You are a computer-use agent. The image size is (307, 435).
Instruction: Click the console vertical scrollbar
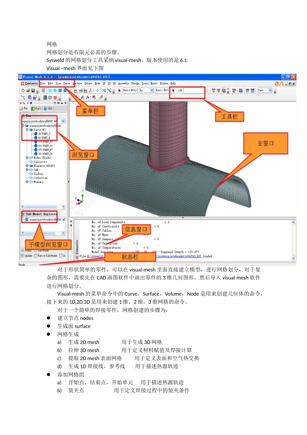point(293,240)
